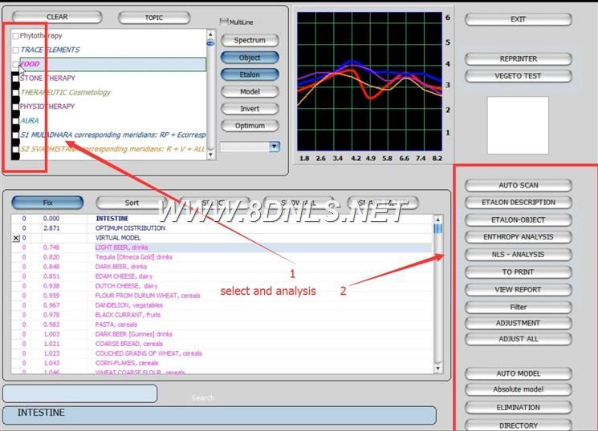Open the dropdown below Optimum button

(275, 147)
